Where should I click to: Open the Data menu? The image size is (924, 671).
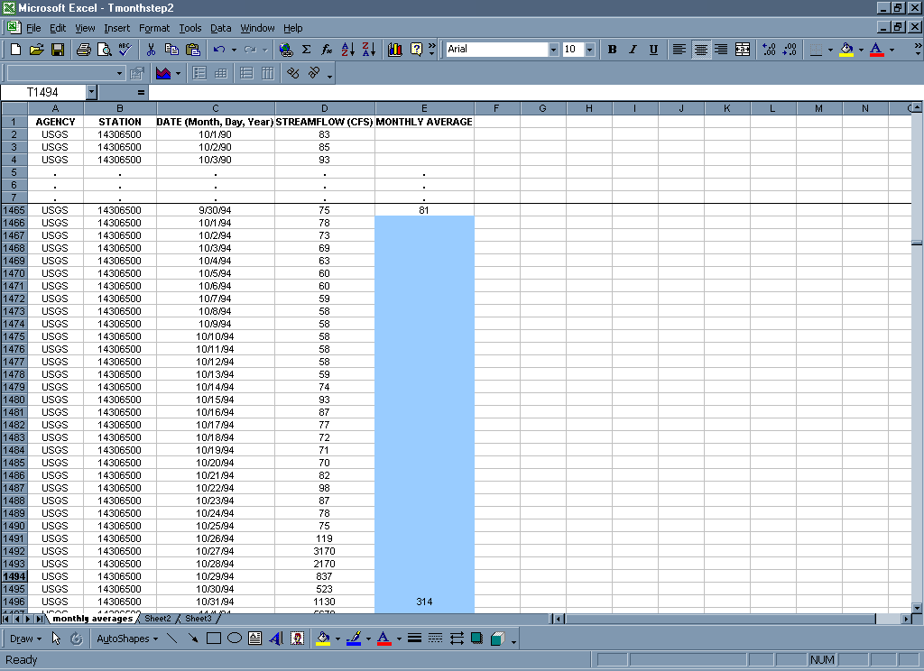click(x=221, y=28)
